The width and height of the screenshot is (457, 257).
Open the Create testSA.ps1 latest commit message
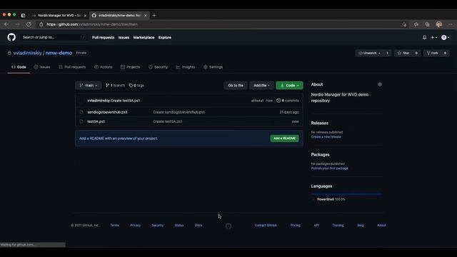(x=126, y=101)
